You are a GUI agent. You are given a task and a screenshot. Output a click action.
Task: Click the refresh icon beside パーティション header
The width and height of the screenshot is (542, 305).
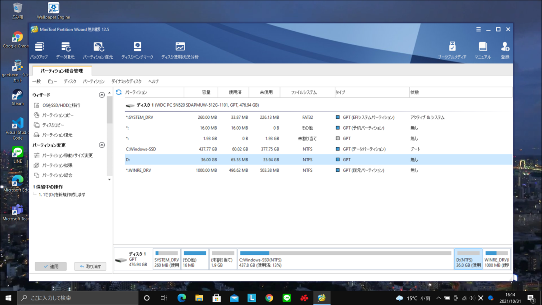pyautogui.click(x=119, y=92)
